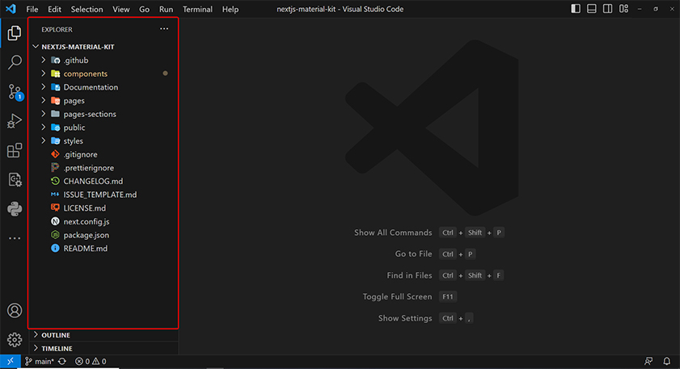
Task: Open the Selection menu
Action: click(87, 9)
